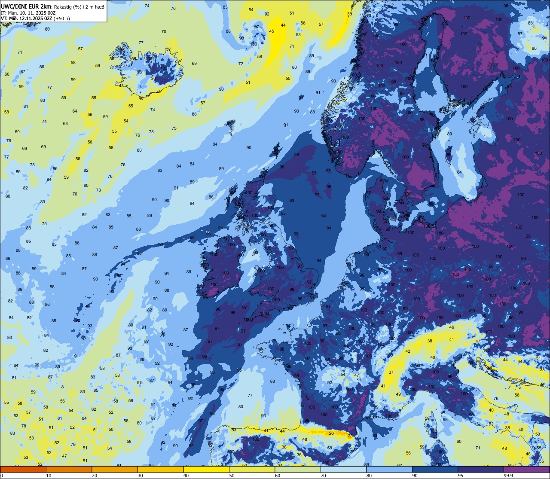The width and height of the screenshot is (550, 479).
Task: Click the dark navy 95–99.9 legend segment
Action: pyautogui.click(x=481, y=469)
